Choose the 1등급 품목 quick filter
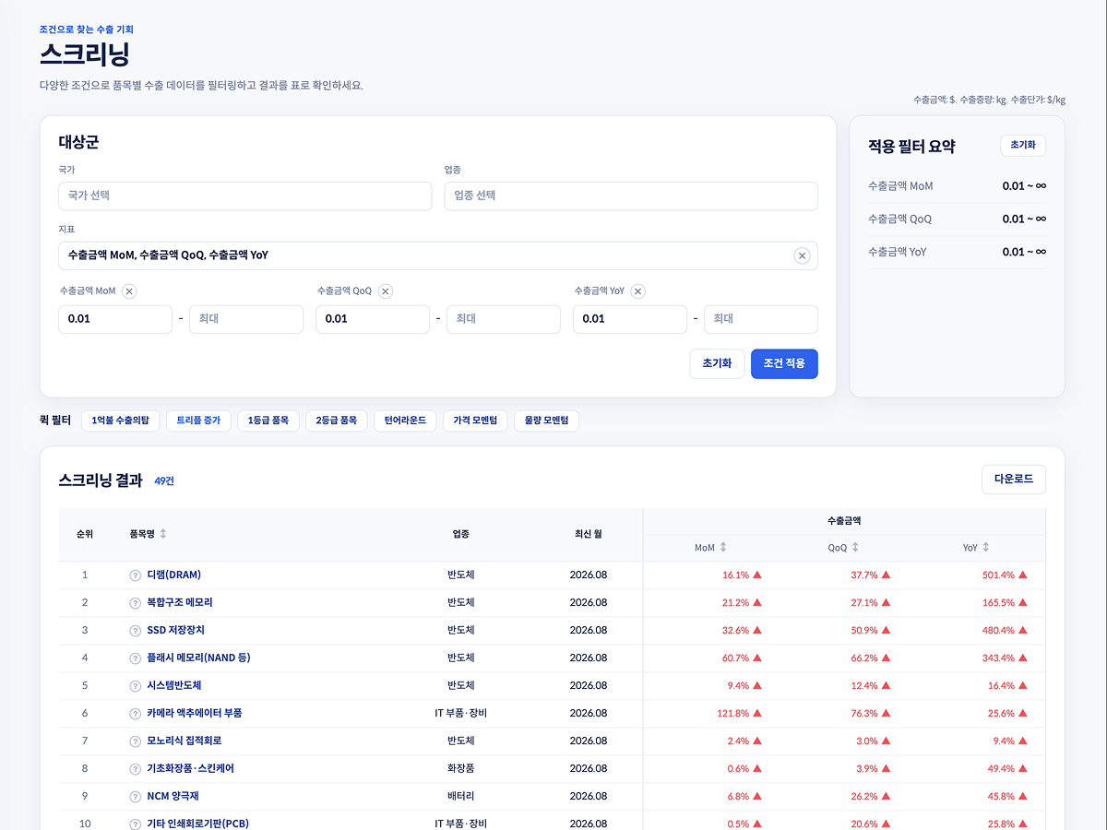1107x830 pixels. [268, 421]
